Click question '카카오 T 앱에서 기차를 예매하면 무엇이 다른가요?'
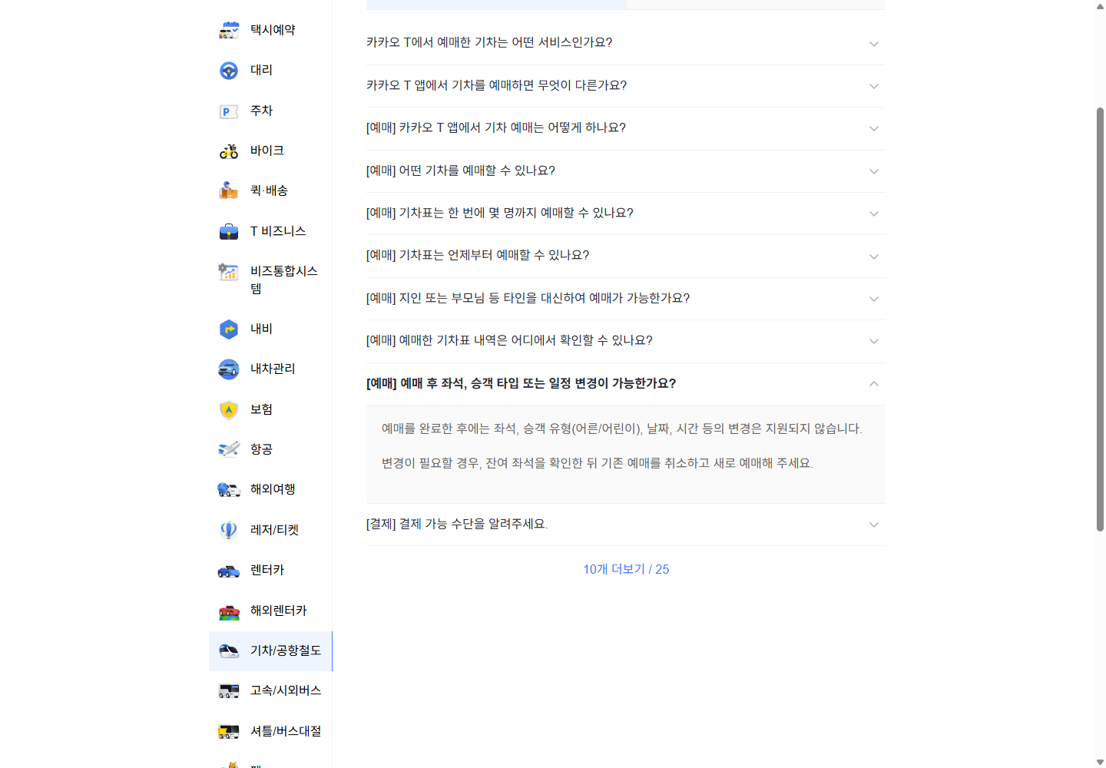Screen dimensions: 1106x768 point(496,85)
